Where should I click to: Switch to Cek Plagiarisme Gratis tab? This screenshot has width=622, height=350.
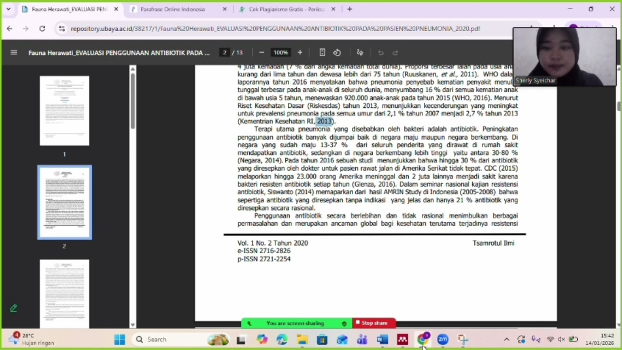tap(287, 9)
